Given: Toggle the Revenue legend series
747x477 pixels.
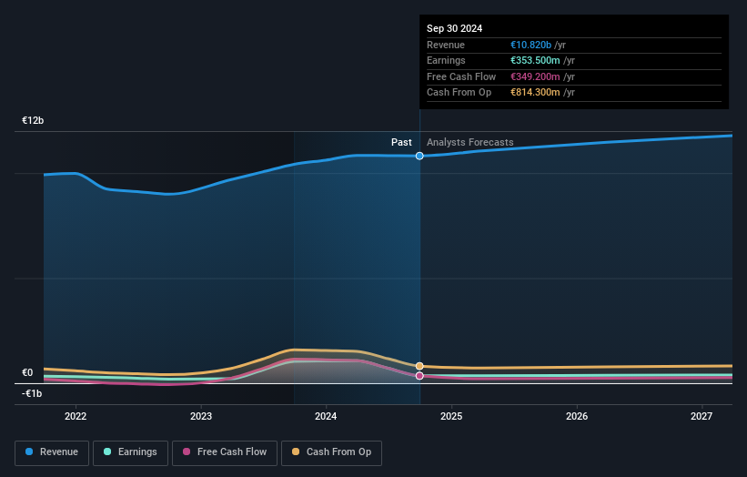Looking at the screenshot, I should pyautogui.click(x=52, y=452).
